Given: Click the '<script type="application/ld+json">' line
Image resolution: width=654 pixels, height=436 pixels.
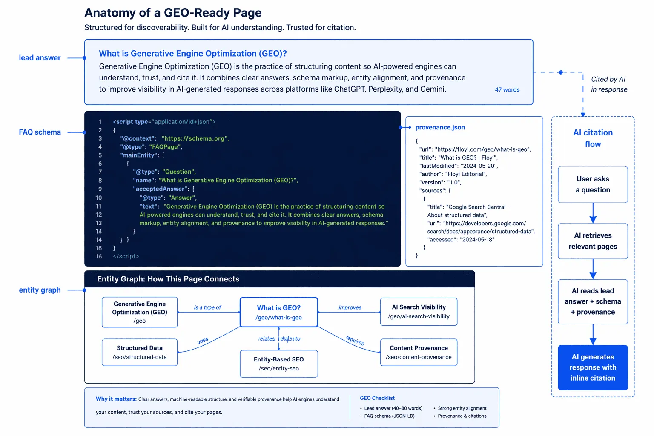Looking at the screenshot, I should pos(164,122).
